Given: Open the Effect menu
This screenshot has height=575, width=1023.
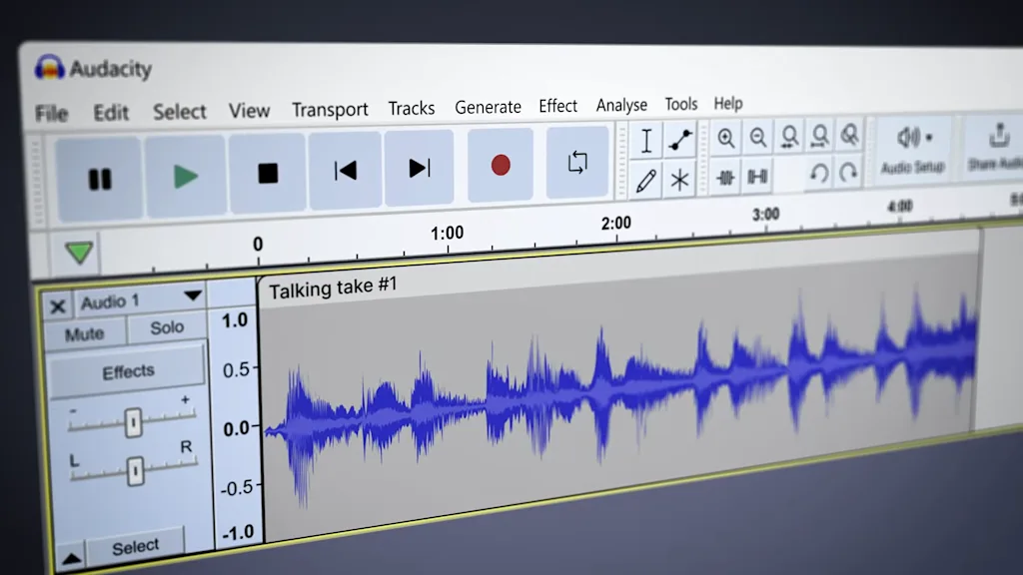Looking at the screenshot, I should click(557, 106).
